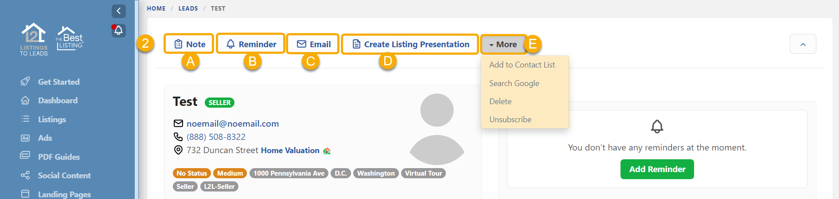Image resolution: width=839 pixels, height=199 pixels.
Task: Click the Create Listing Presentation button
Action: click(x=410, y=45)
